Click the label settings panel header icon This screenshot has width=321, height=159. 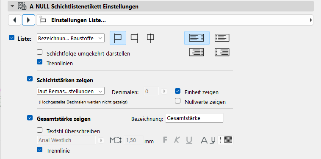(x=22, y=6)
